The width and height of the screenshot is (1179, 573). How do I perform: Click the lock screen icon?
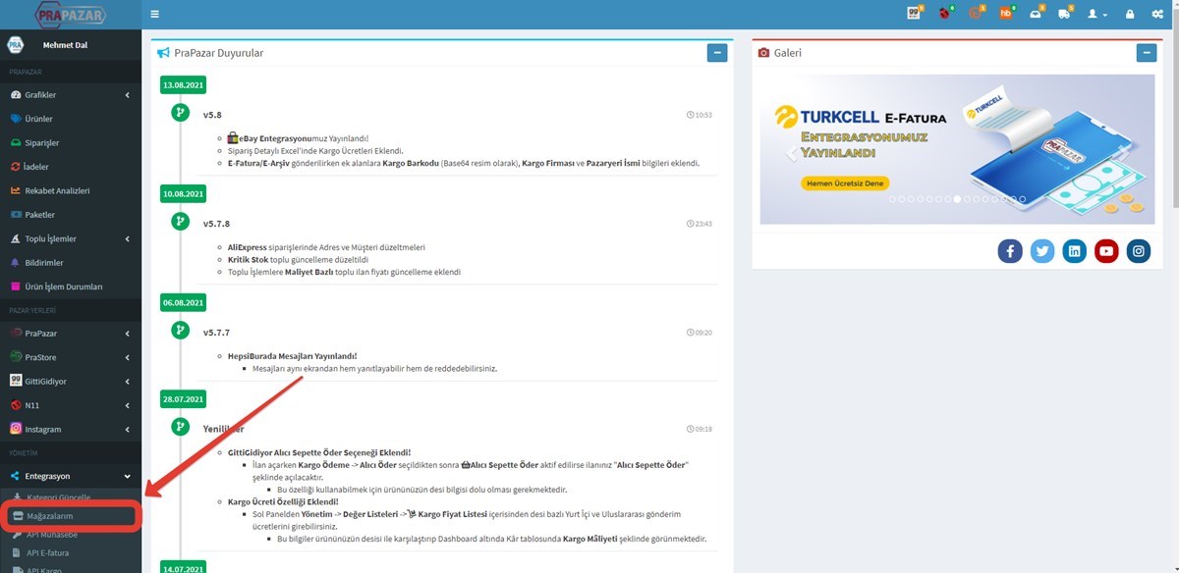[x=1130, y=15]
